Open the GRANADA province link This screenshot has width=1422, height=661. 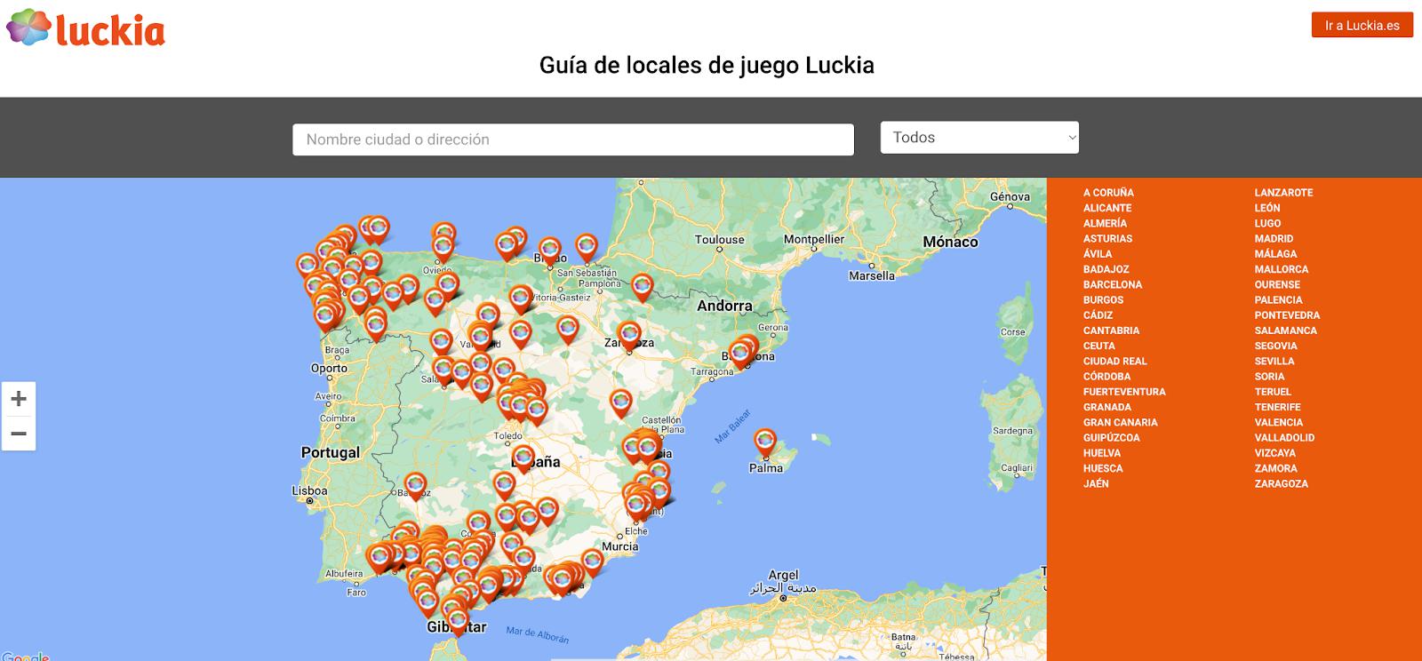click(x=1106, y=407)
